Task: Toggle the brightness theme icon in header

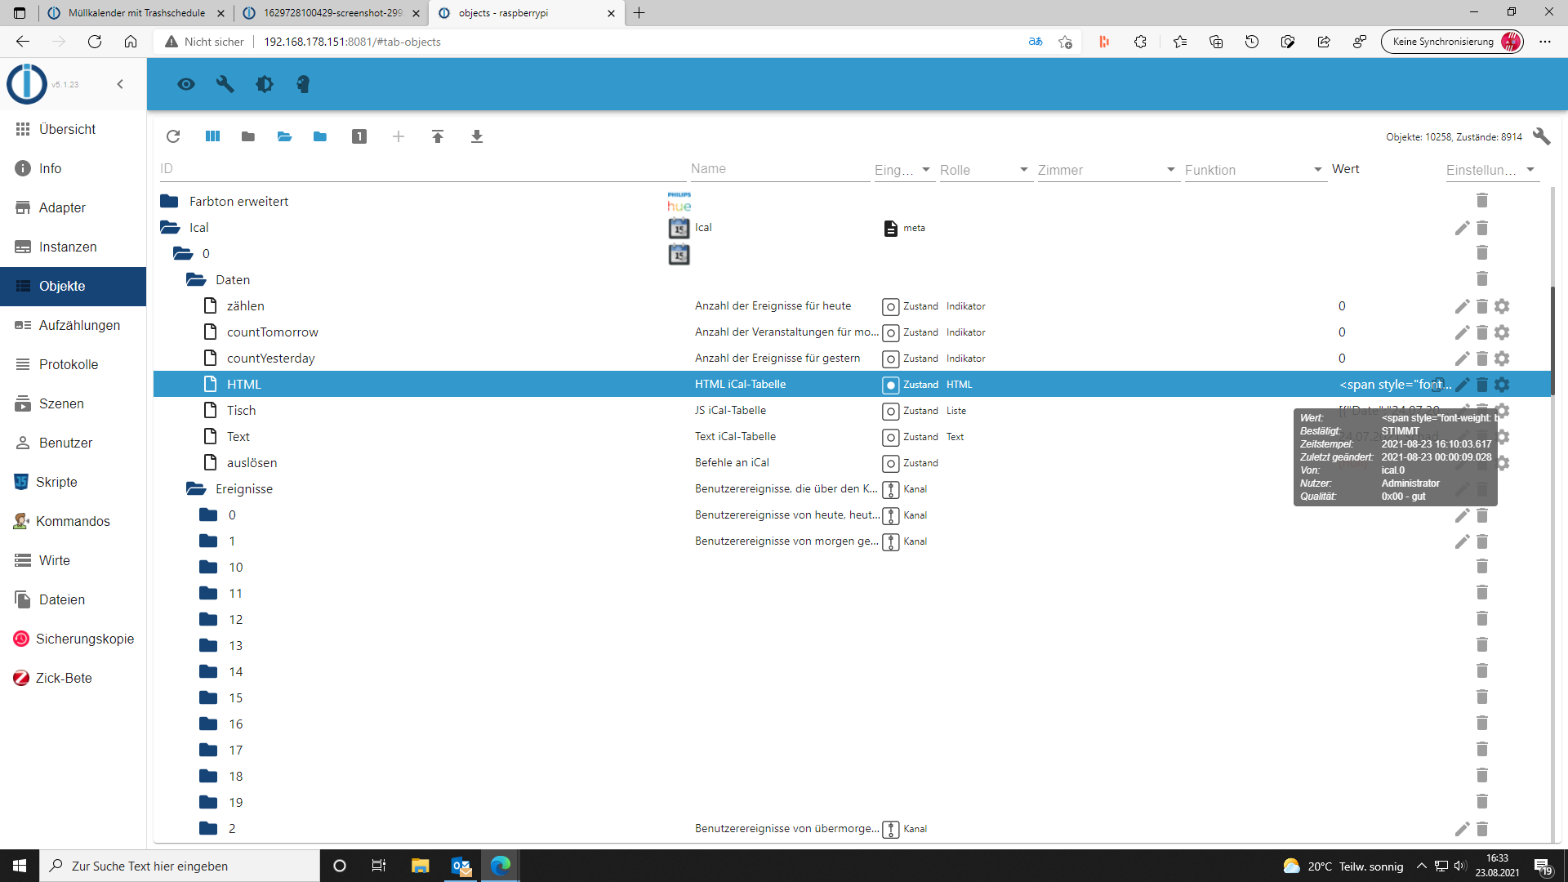Action: point(265,84)
